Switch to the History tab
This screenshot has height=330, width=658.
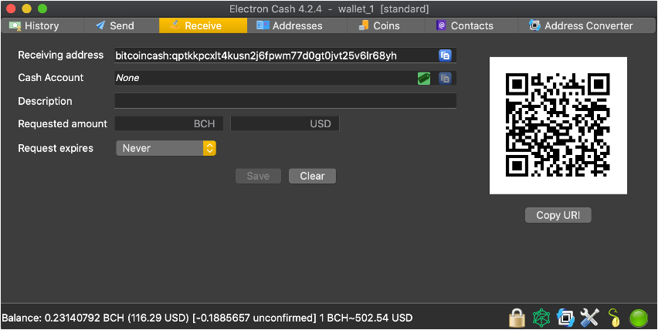(33, 25)
